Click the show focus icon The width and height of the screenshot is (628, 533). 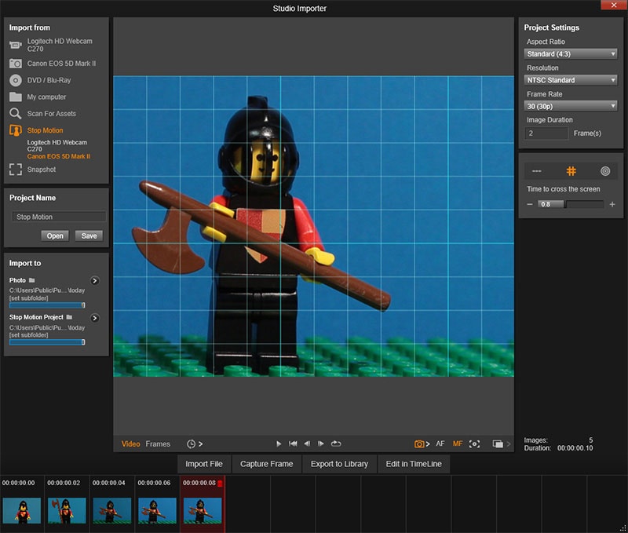pyautogui.click(x=475, y=444)
